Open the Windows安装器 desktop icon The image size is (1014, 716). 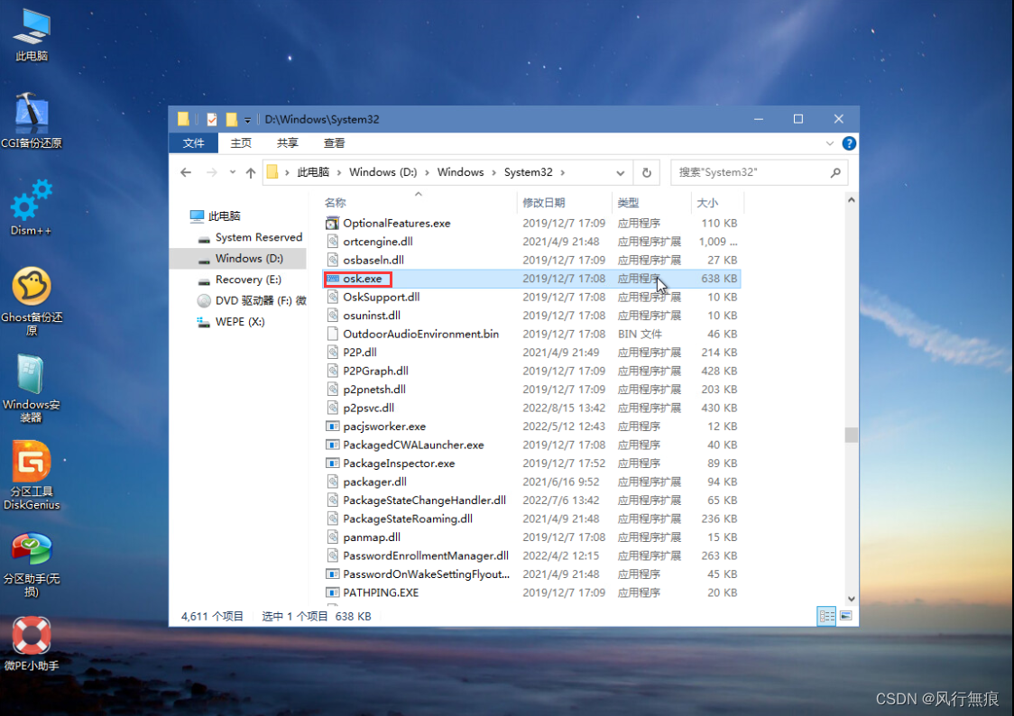point(31,388)
